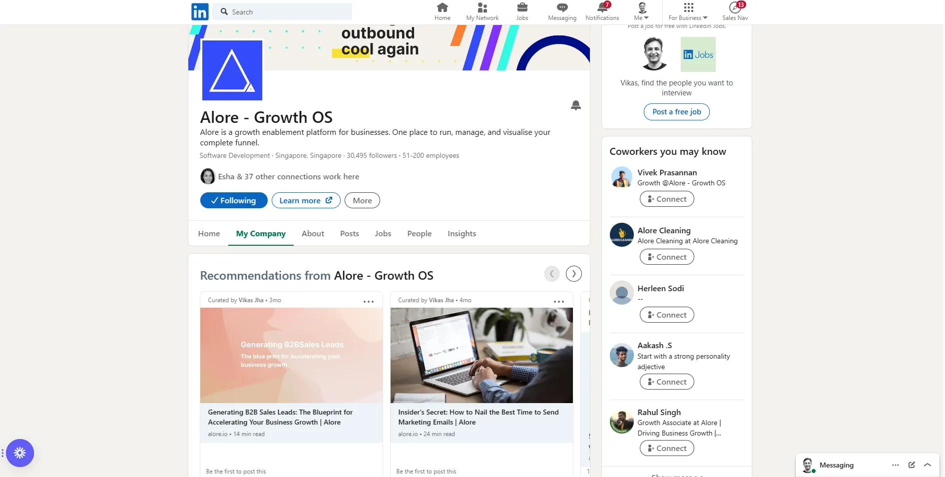Open the More options button
This screenshot has width=945, height=477.
pyautogui.click(x=362, y=200)
